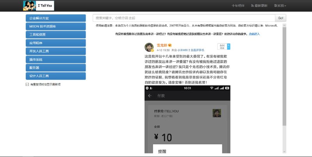
Task: Click the I Tell You site logo
Action: point(38,6)
